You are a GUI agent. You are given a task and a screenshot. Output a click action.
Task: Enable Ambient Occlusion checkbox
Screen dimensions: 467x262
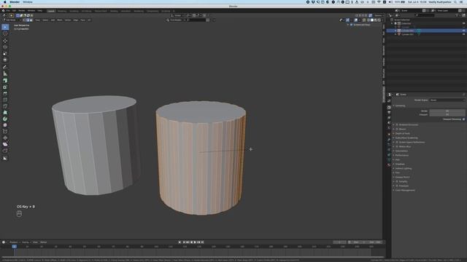pos(397,124)
